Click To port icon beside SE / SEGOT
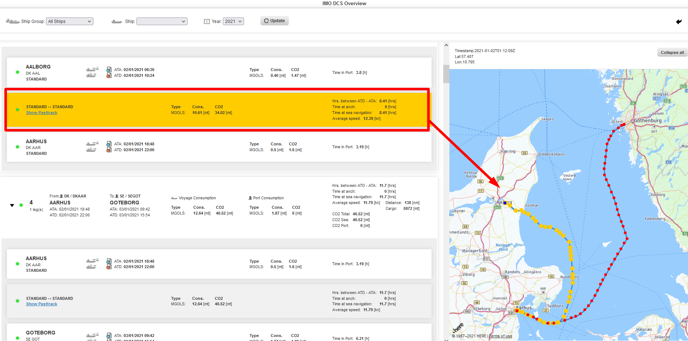The width and height of the screenshot is (688, 341). pyautogui.click(x=117, y=196)
